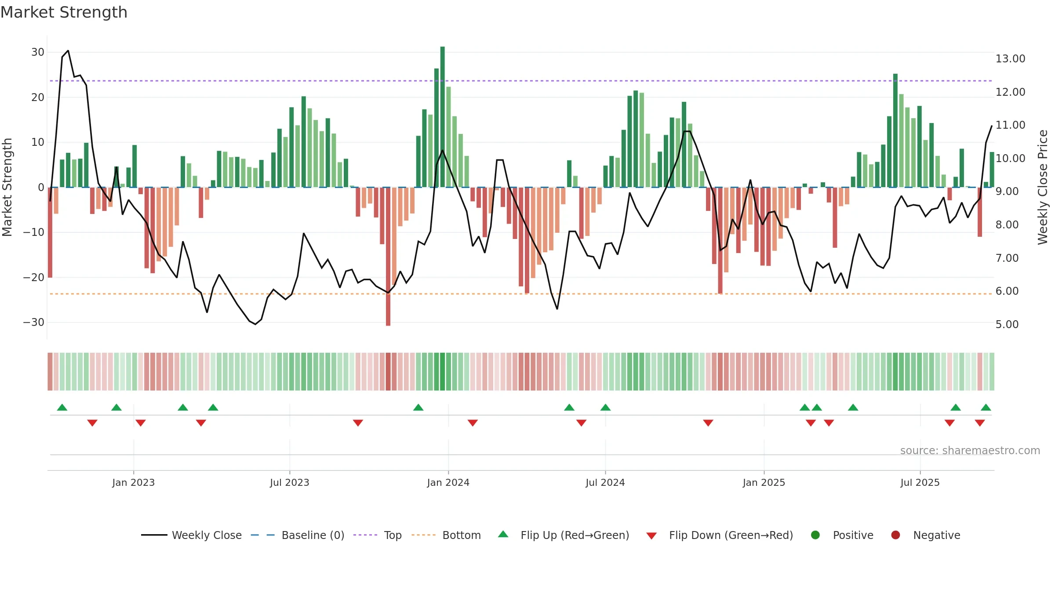Click the purple dotted Top line swatch in legend

pyautogui.click(x=365, y=535)
